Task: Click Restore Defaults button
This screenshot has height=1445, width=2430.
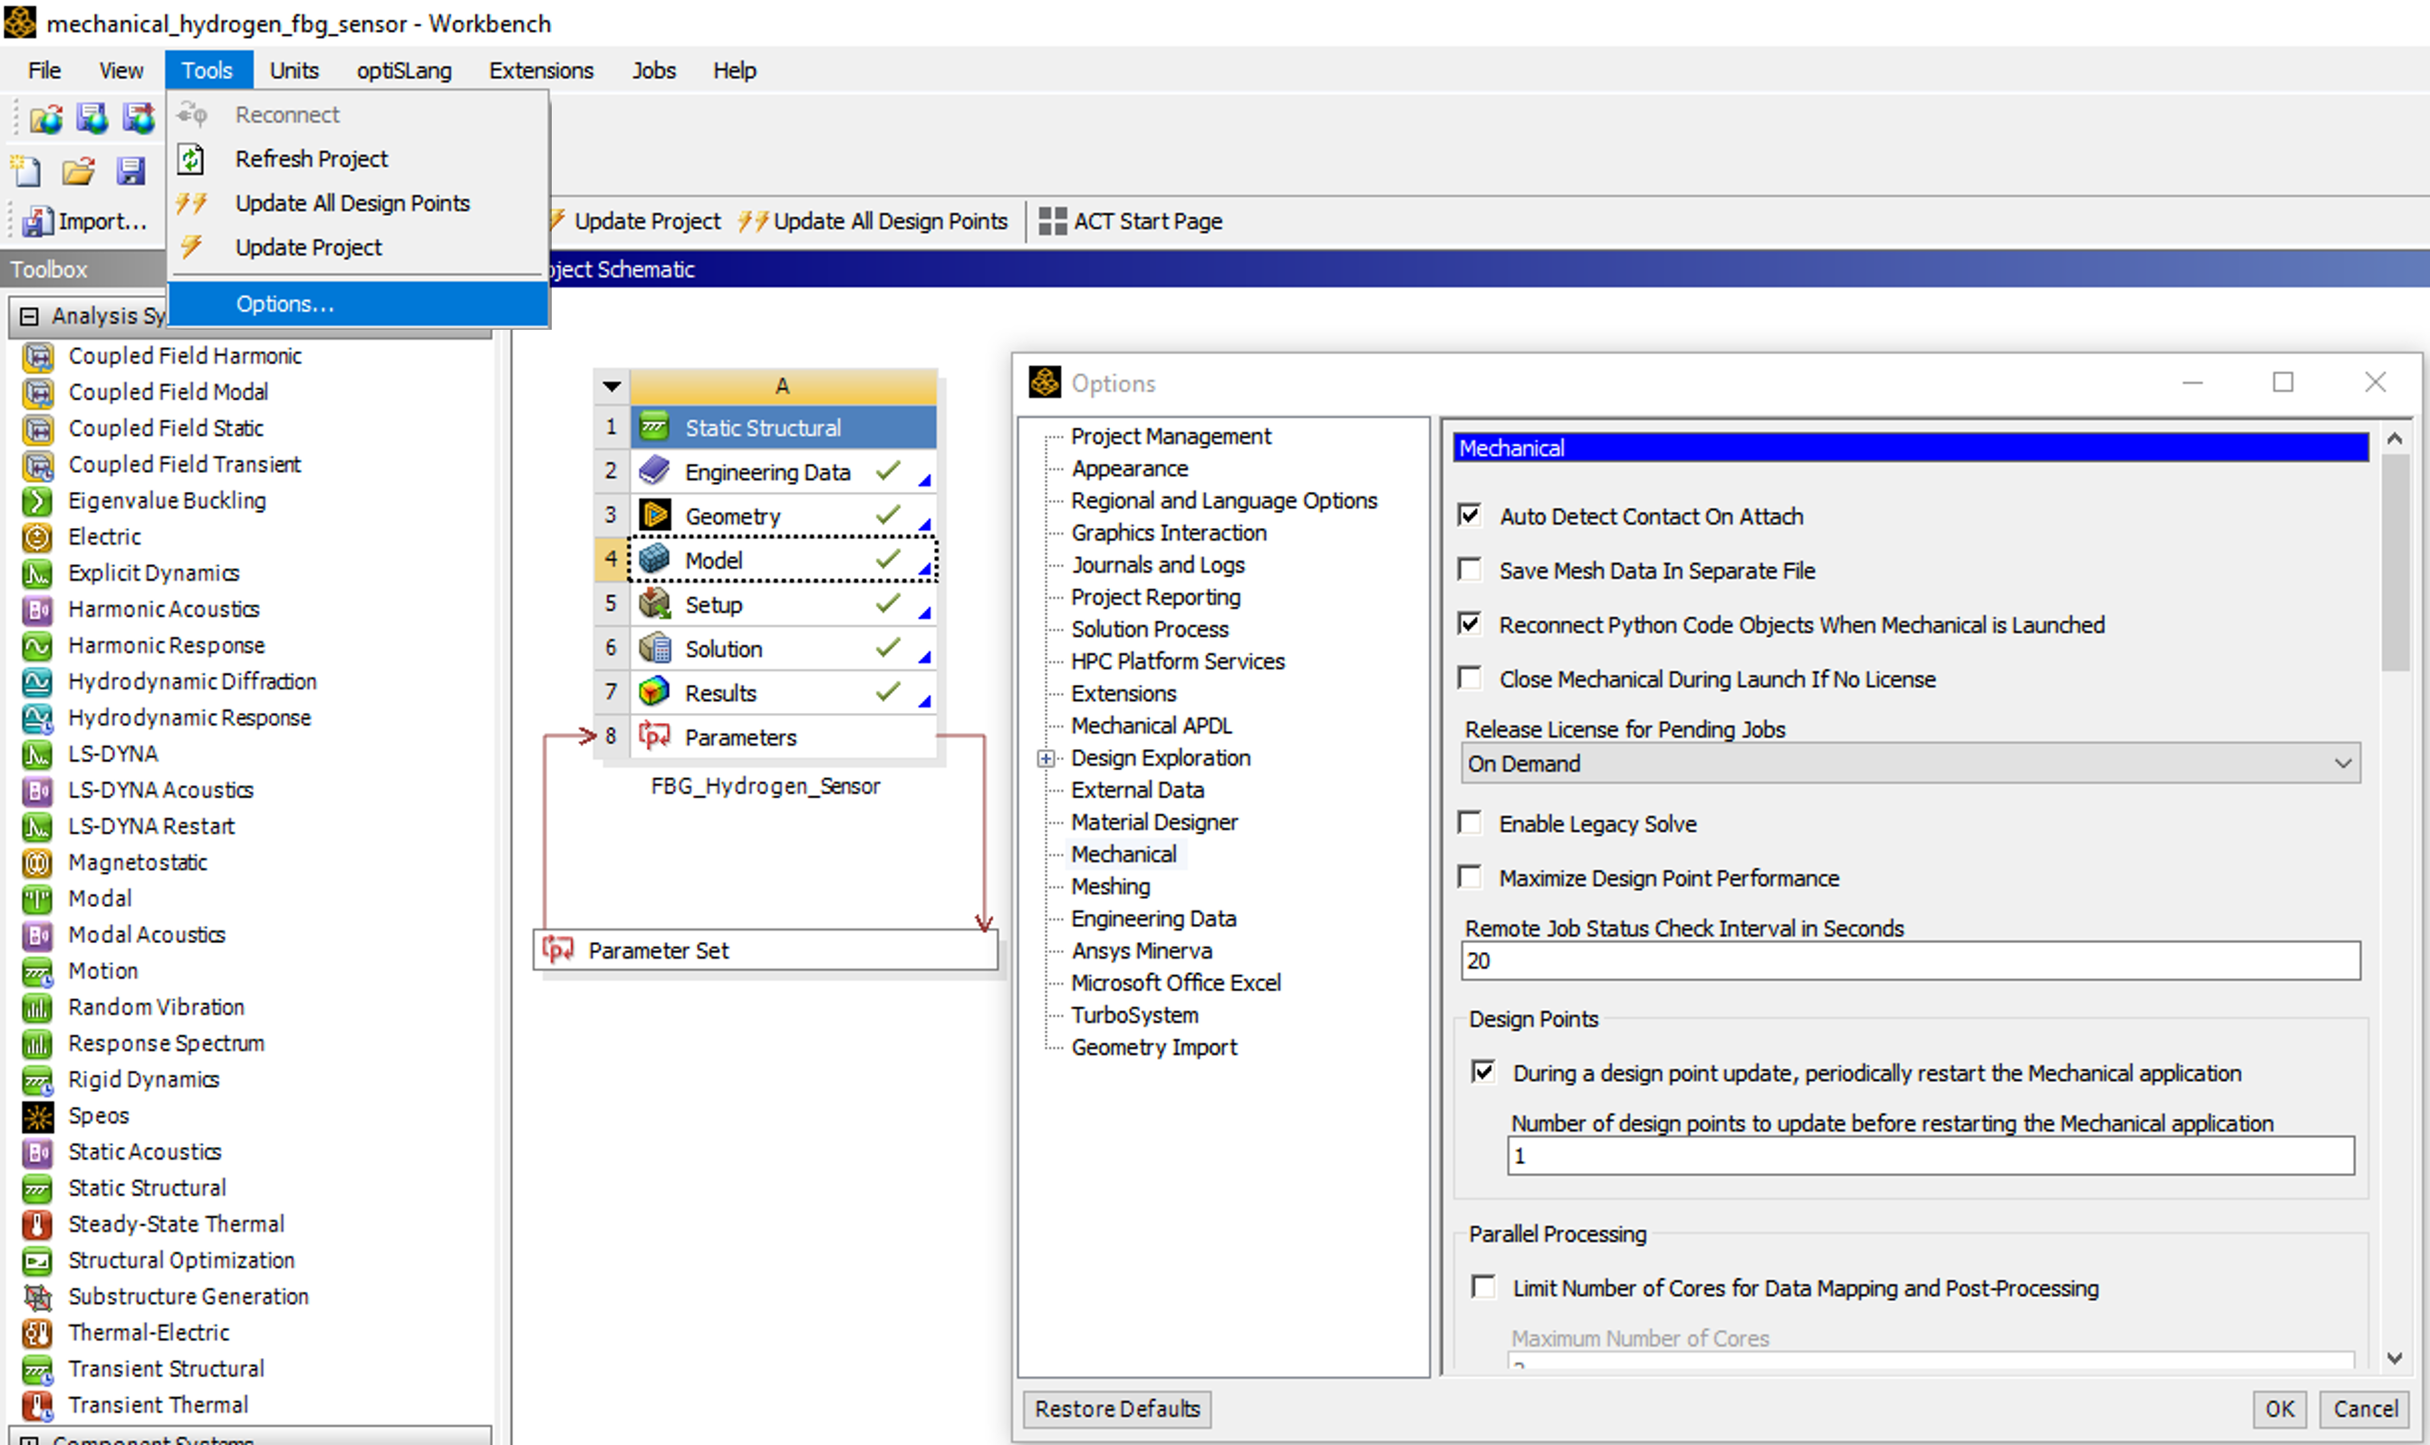Action: (x=1116, y=1409)
